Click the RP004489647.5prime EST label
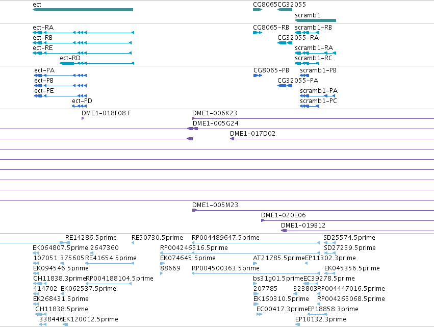 click(x=225, y=238)
